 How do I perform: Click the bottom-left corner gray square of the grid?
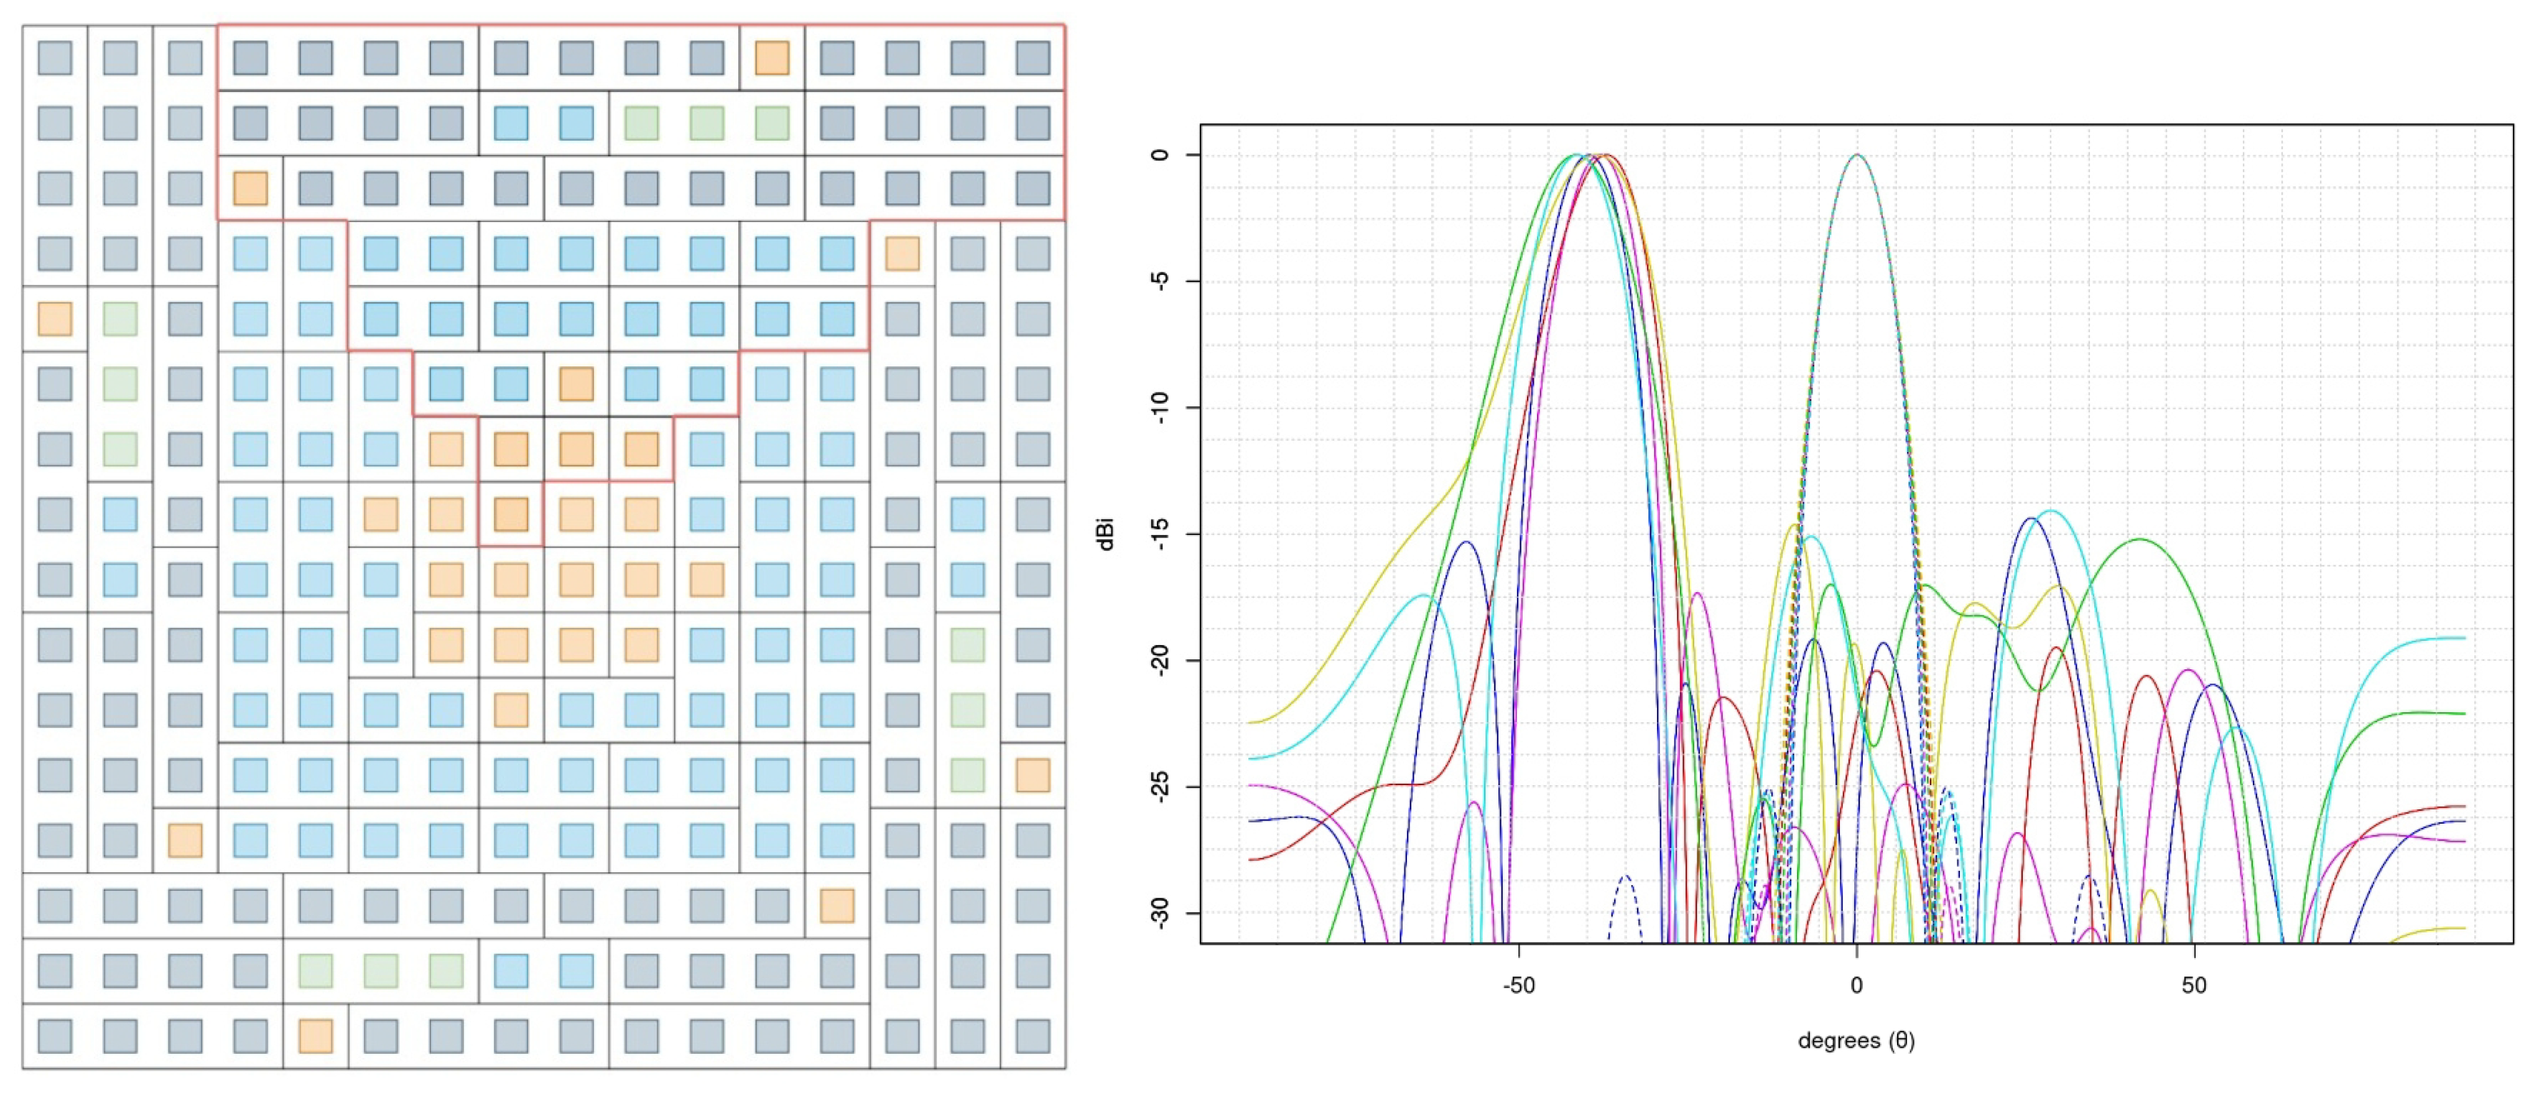[x=54, y=1035]
